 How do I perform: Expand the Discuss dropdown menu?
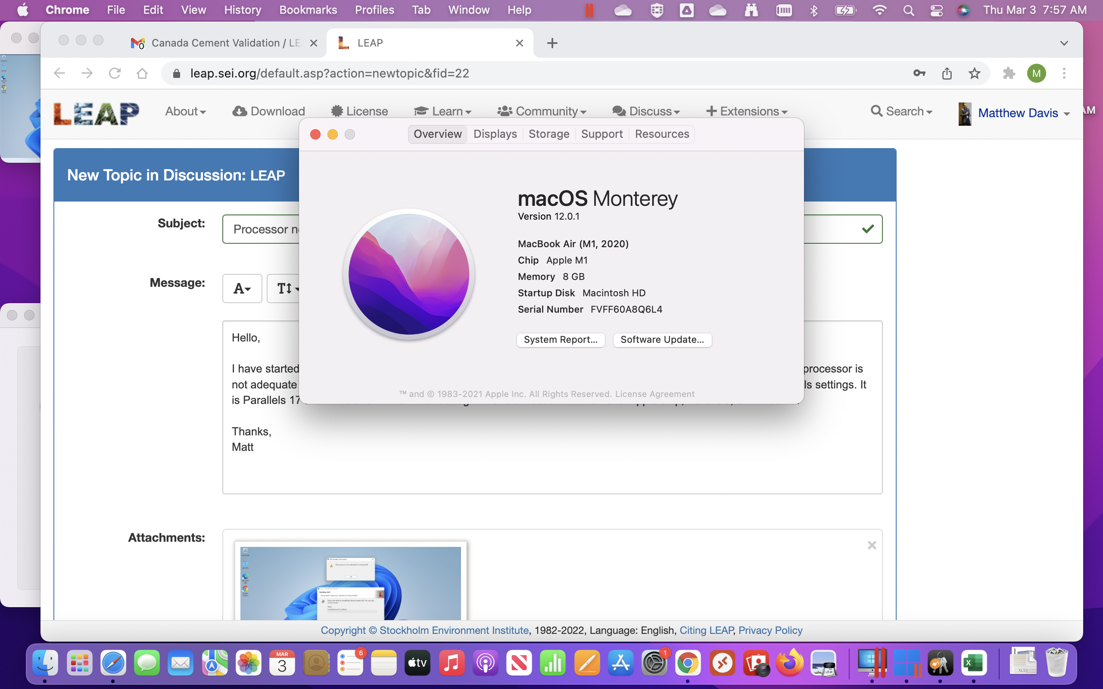point(646,111)
